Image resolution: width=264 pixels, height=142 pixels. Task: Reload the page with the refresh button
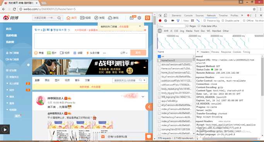coord(14,9)
